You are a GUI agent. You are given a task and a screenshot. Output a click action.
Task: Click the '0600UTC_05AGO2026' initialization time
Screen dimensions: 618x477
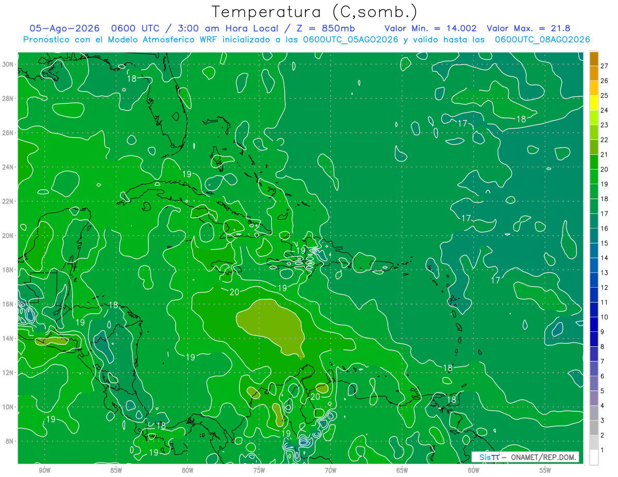[351, 40]
